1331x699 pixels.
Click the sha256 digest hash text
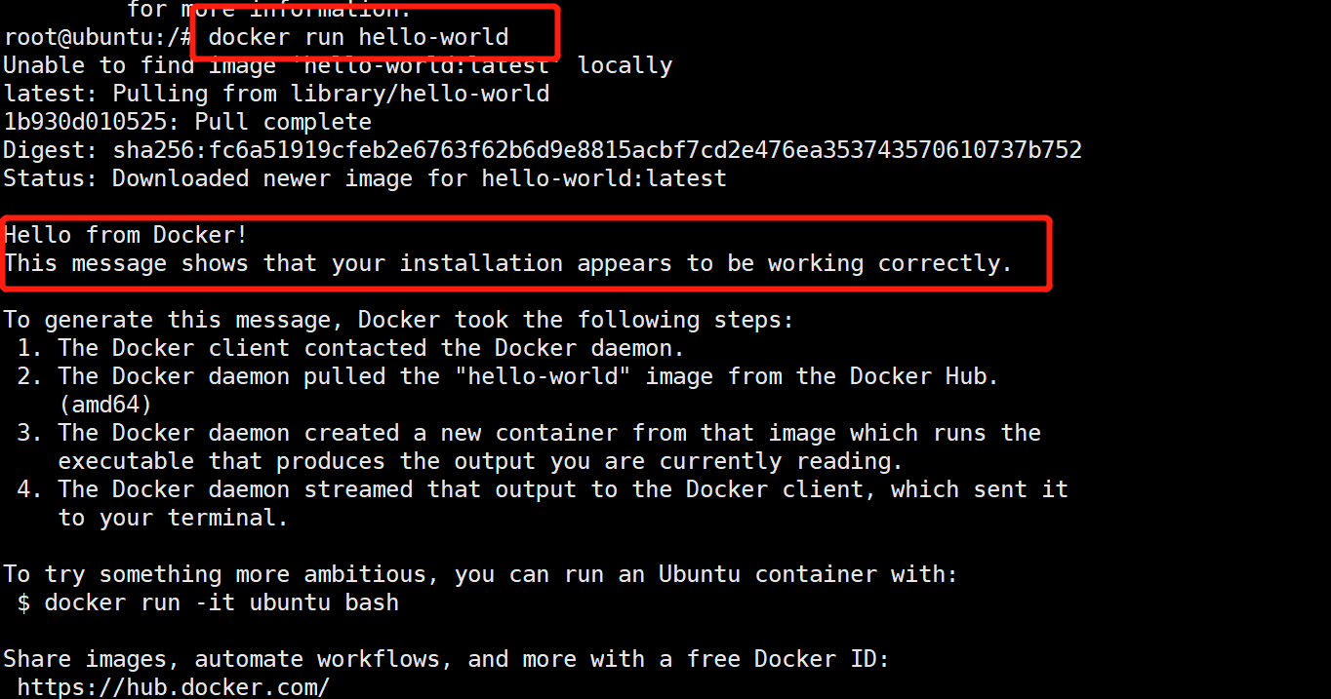[597, 150]
